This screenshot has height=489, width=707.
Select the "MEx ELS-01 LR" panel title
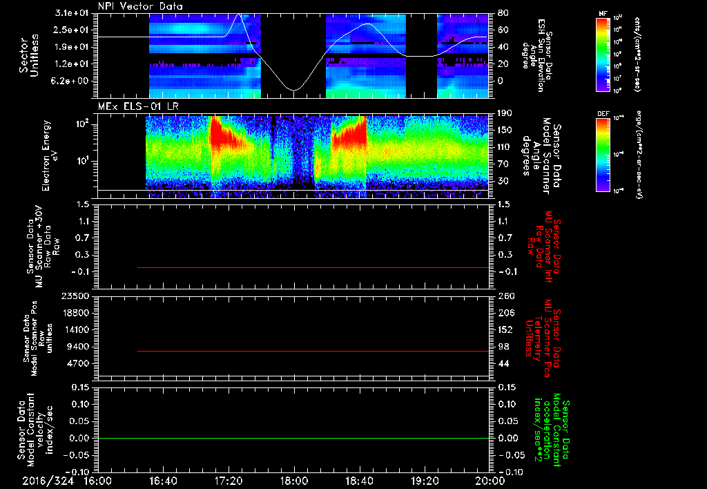click(x=138, y=106)
